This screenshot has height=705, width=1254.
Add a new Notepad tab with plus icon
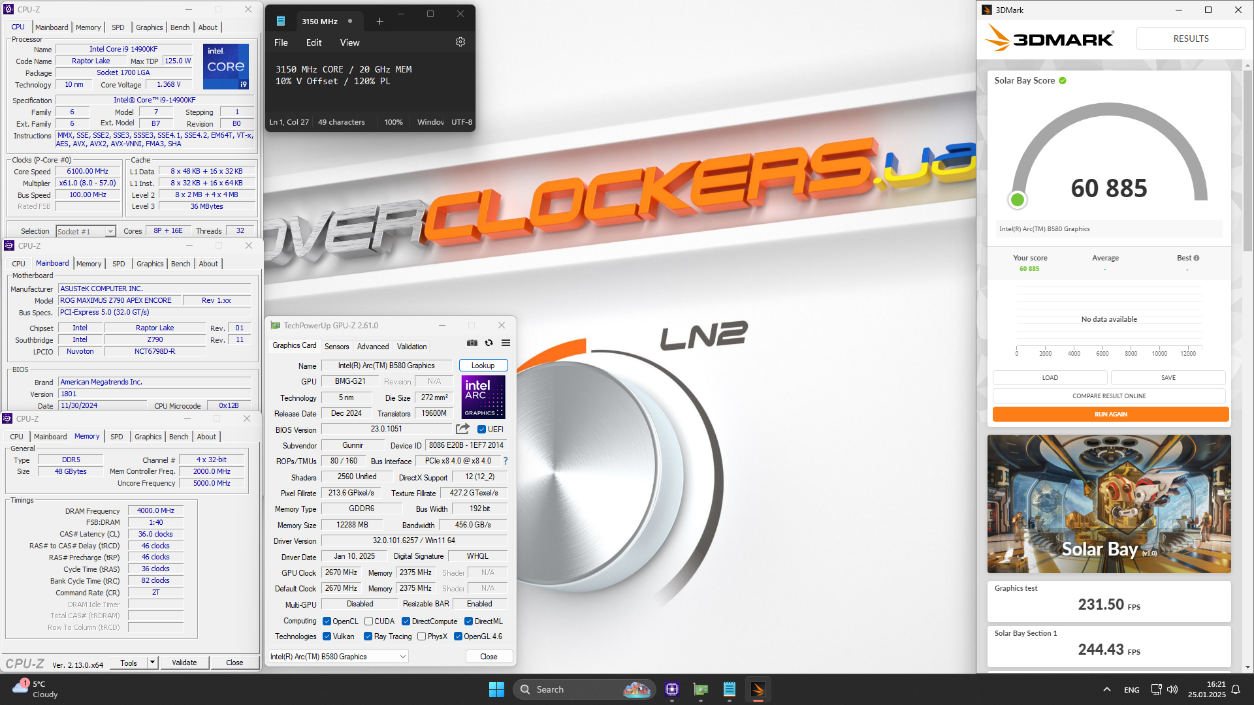(x=379, y=22)
